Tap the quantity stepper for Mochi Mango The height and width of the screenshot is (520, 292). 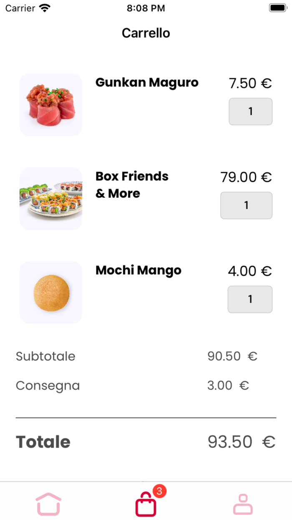(250, 299)
